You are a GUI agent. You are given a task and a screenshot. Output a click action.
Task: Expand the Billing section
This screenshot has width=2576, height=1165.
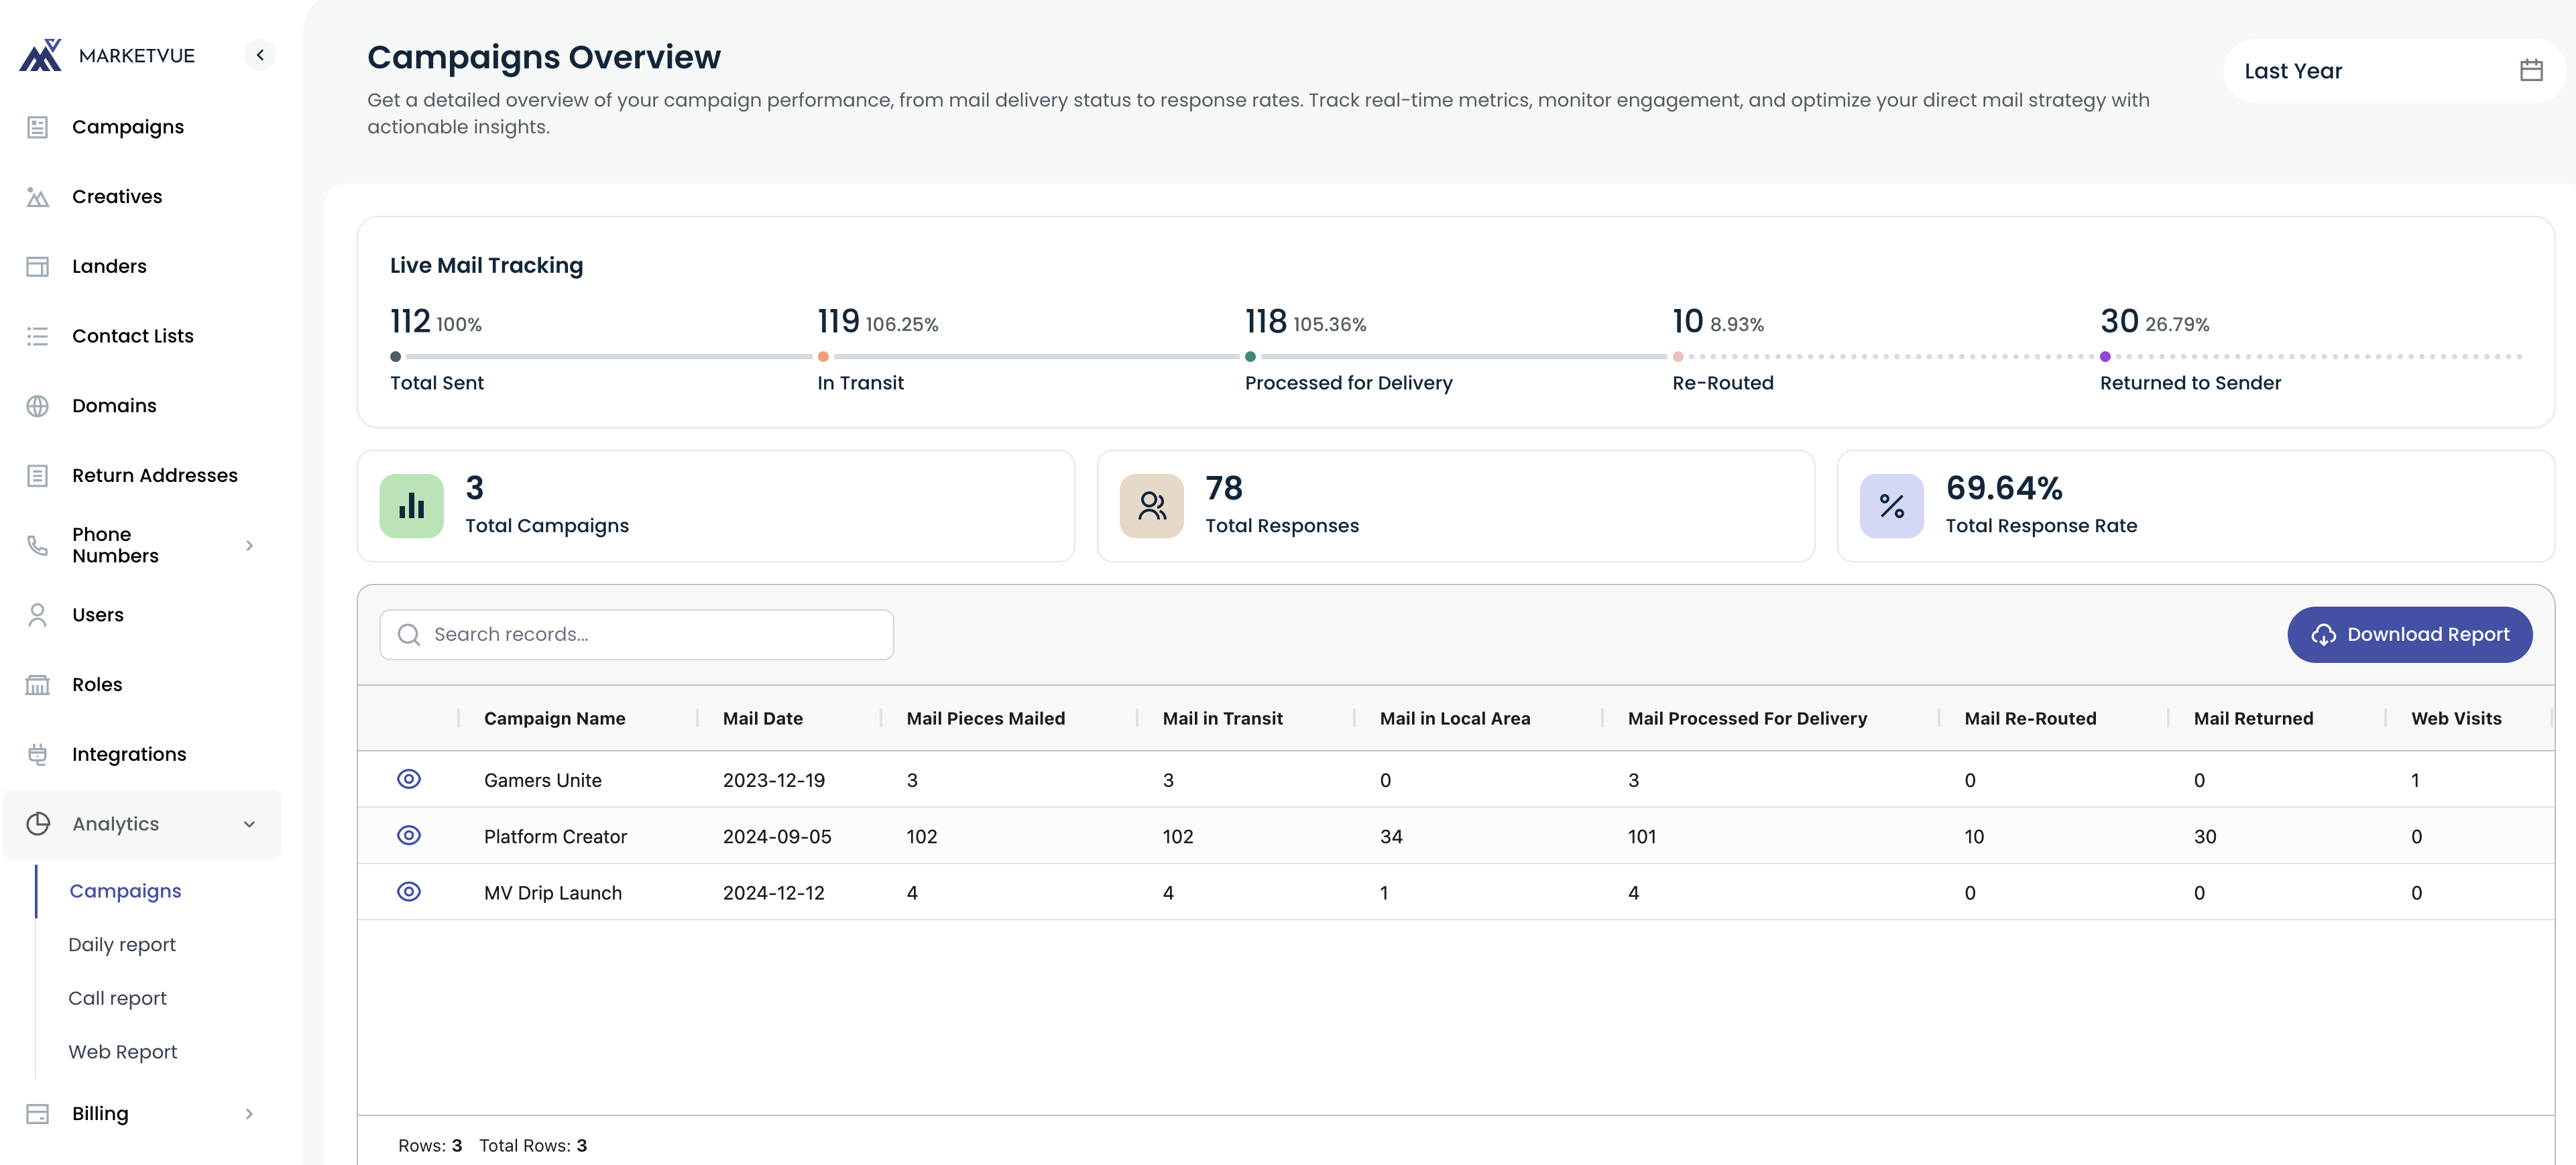click(x=250, y=1113)
